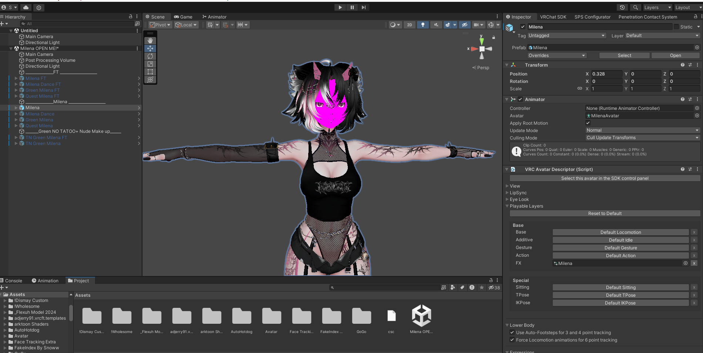Click the prefab Select button

click(x=625, y=56)
